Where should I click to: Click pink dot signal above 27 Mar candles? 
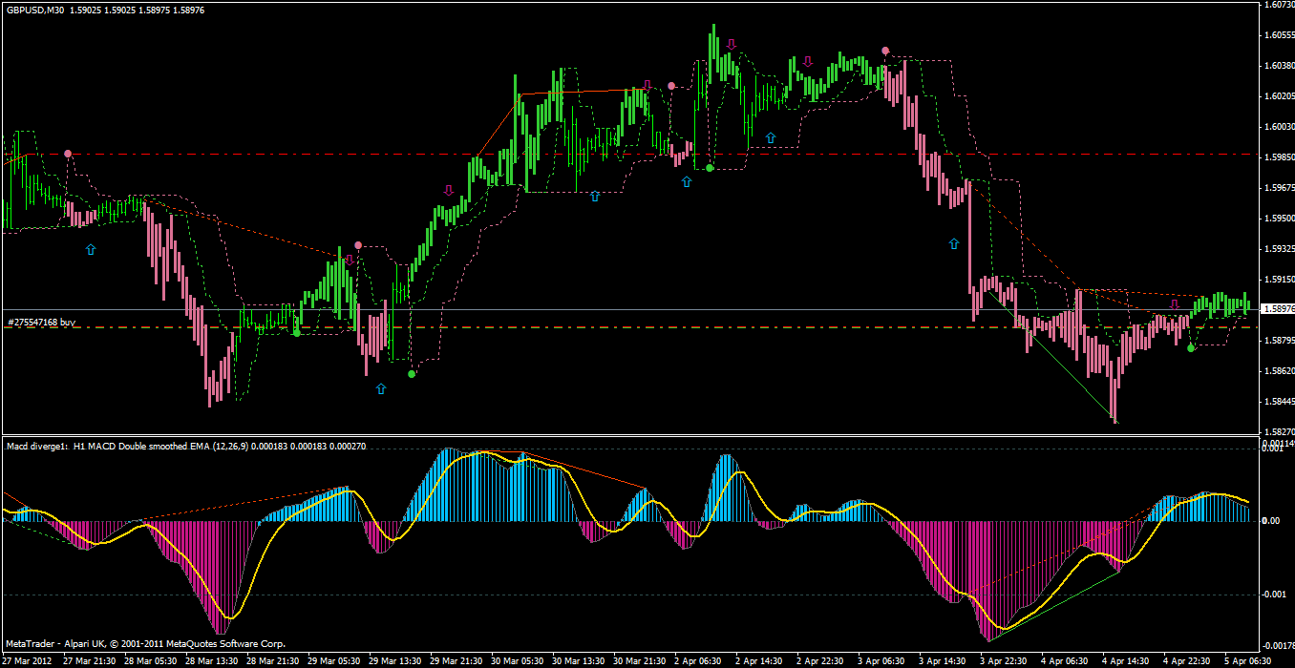[68, 153]
